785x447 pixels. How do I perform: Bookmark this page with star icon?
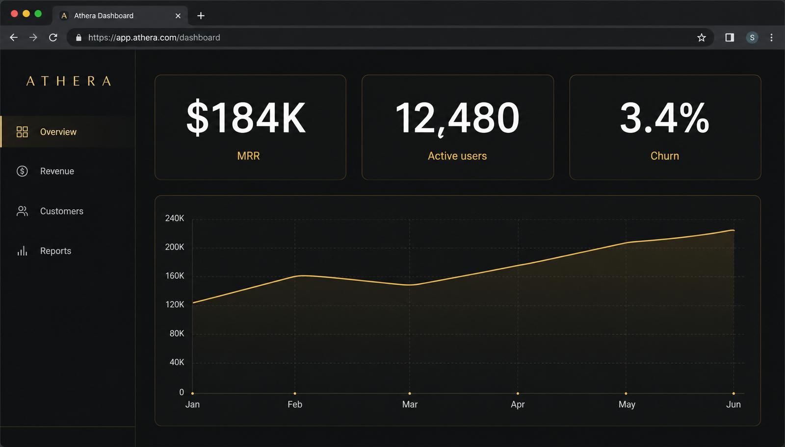click(702, 38)
